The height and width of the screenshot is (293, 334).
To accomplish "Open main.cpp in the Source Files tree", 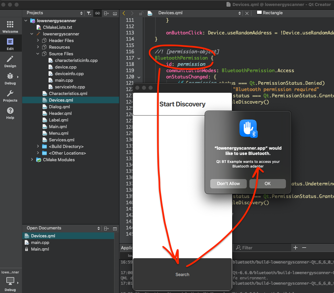I will click(64, 80).
